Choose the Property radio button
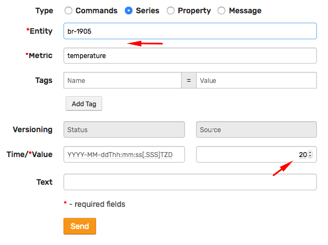 click(171, 11)
